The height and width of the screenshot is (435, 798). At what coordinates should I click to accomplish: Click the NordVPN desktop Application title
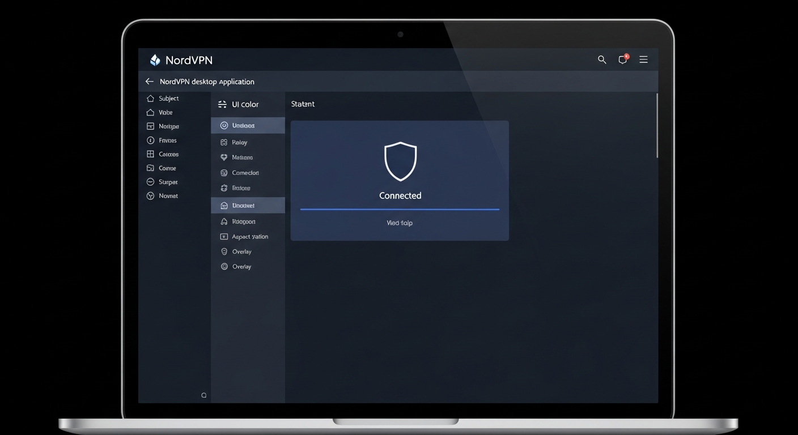[x=207, y=82]
